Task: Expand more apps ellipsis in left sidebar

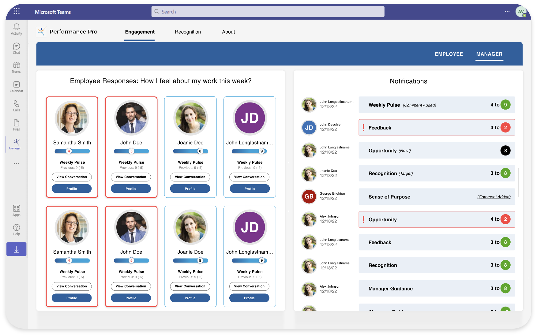Action: point(17,164)
